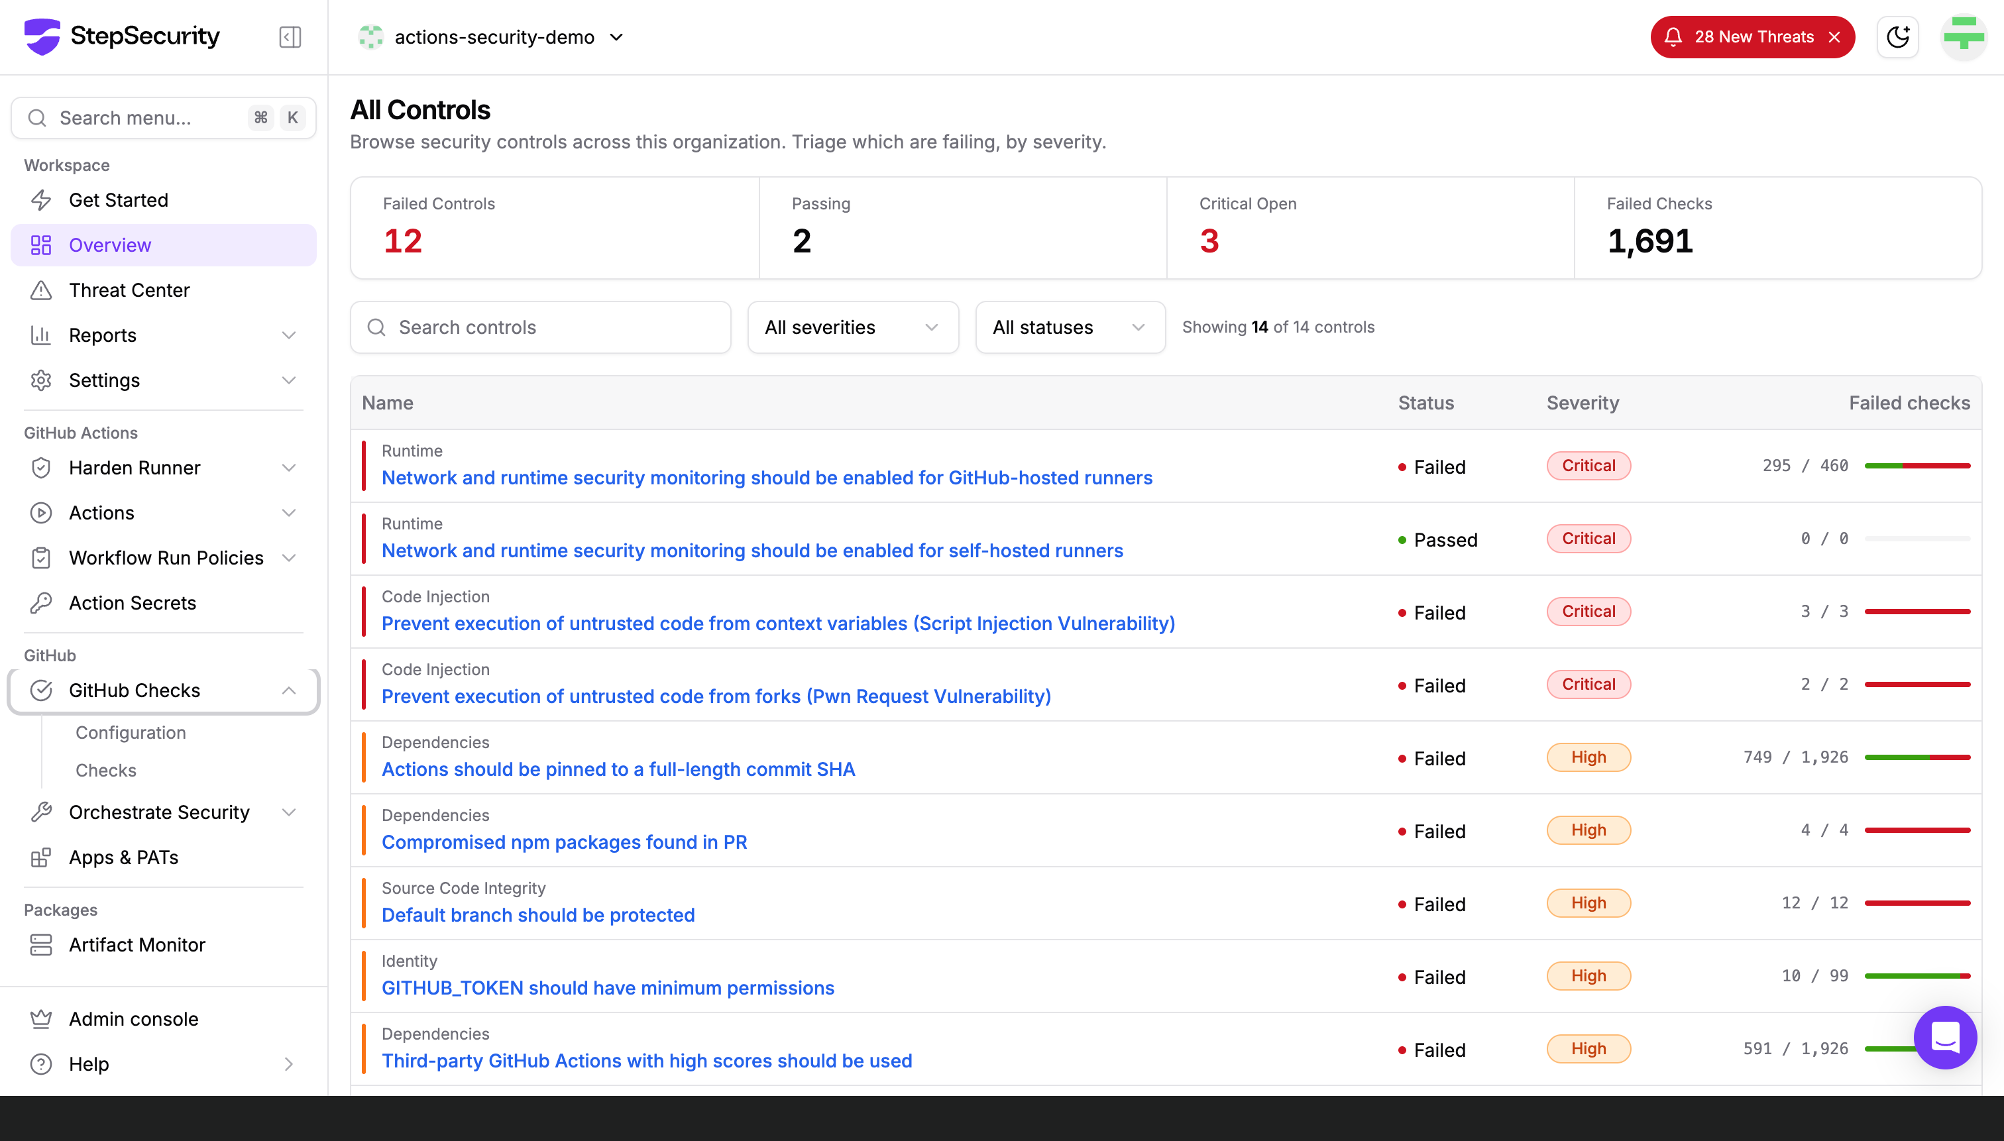Go to Get Started page
The image size is (2004, 1141).
coord(163,200)
